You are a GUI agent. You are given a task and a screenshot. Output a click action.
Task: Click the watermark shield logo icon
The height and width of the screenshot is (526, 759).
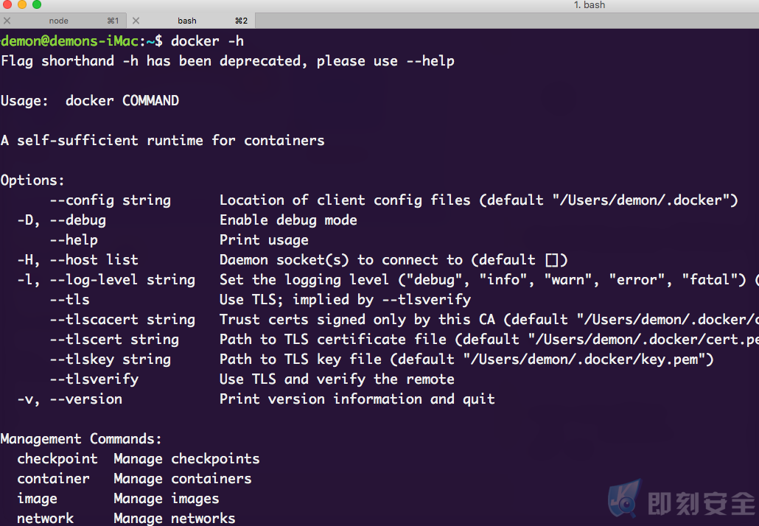coord(624,499)
